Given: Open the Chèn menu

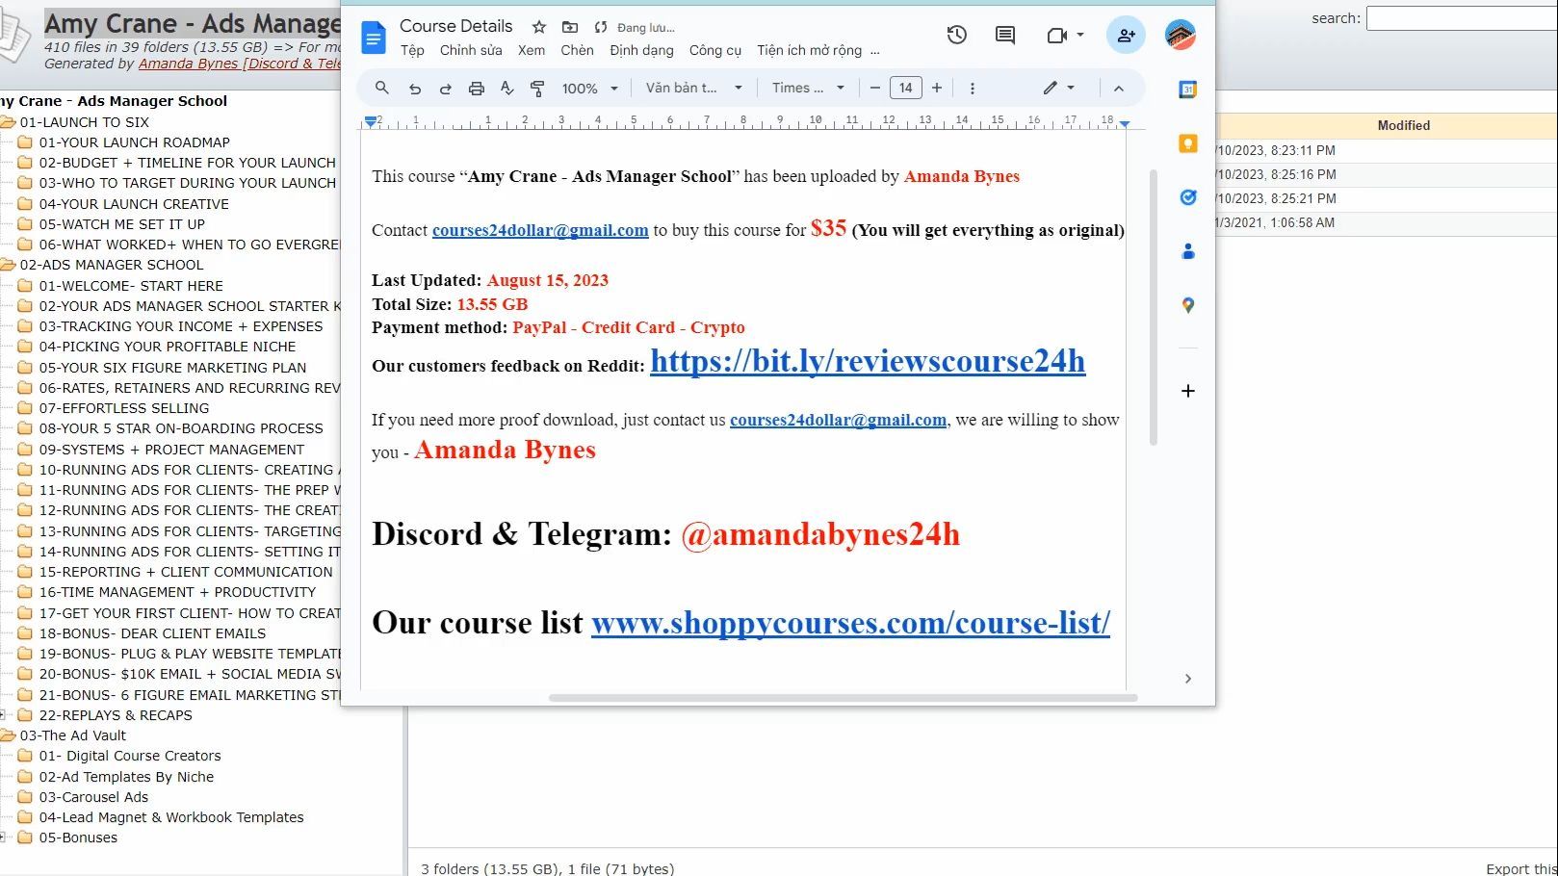Looking at the screenshot, I should [578, 50].
